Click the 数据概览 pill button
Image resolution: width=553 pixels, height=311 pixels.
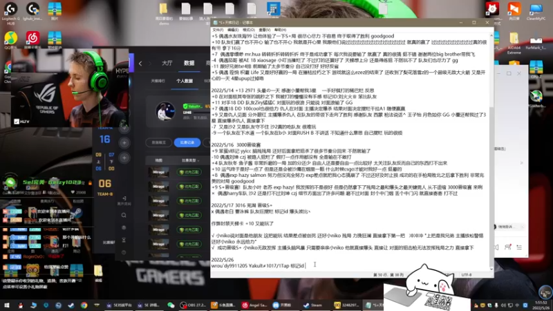point(159,142)
